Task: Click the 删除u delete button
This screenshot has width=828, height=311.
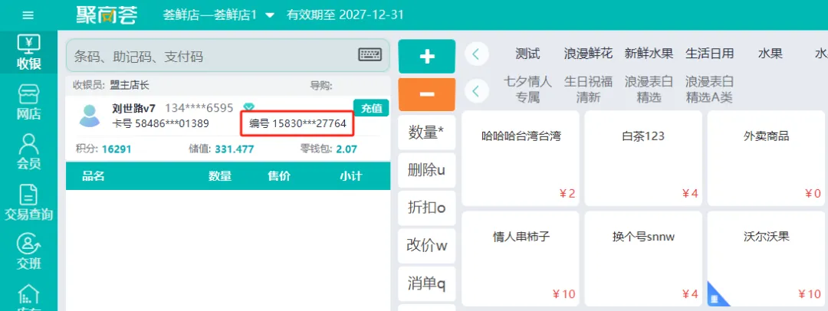Action: (427, 171)
